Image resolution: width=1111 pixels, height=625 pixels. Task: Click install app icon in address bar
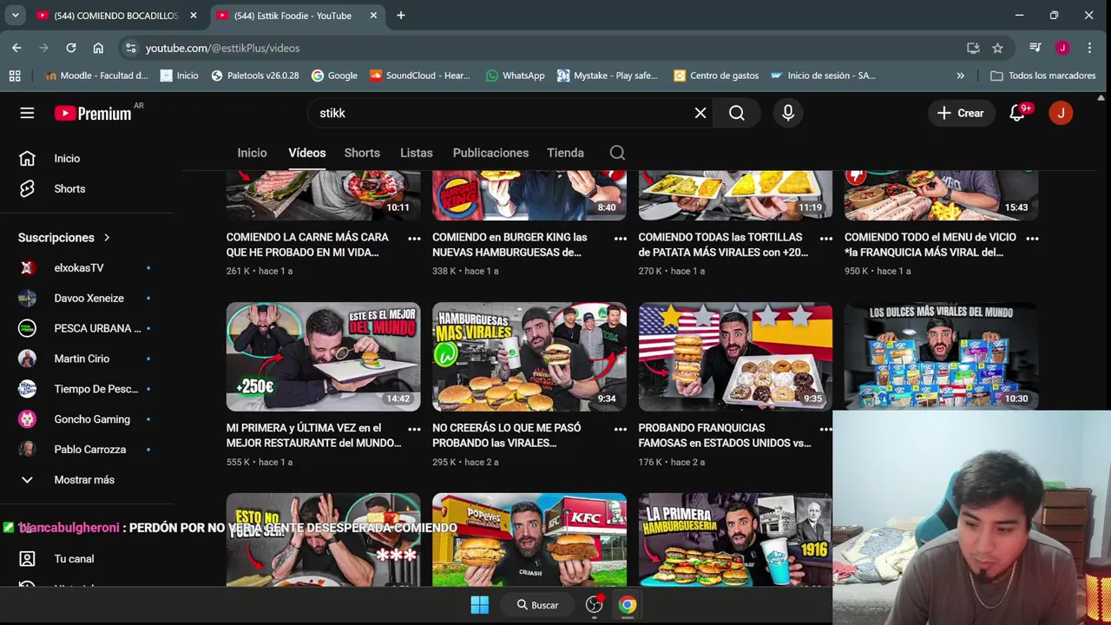click(x=973, y=48)
